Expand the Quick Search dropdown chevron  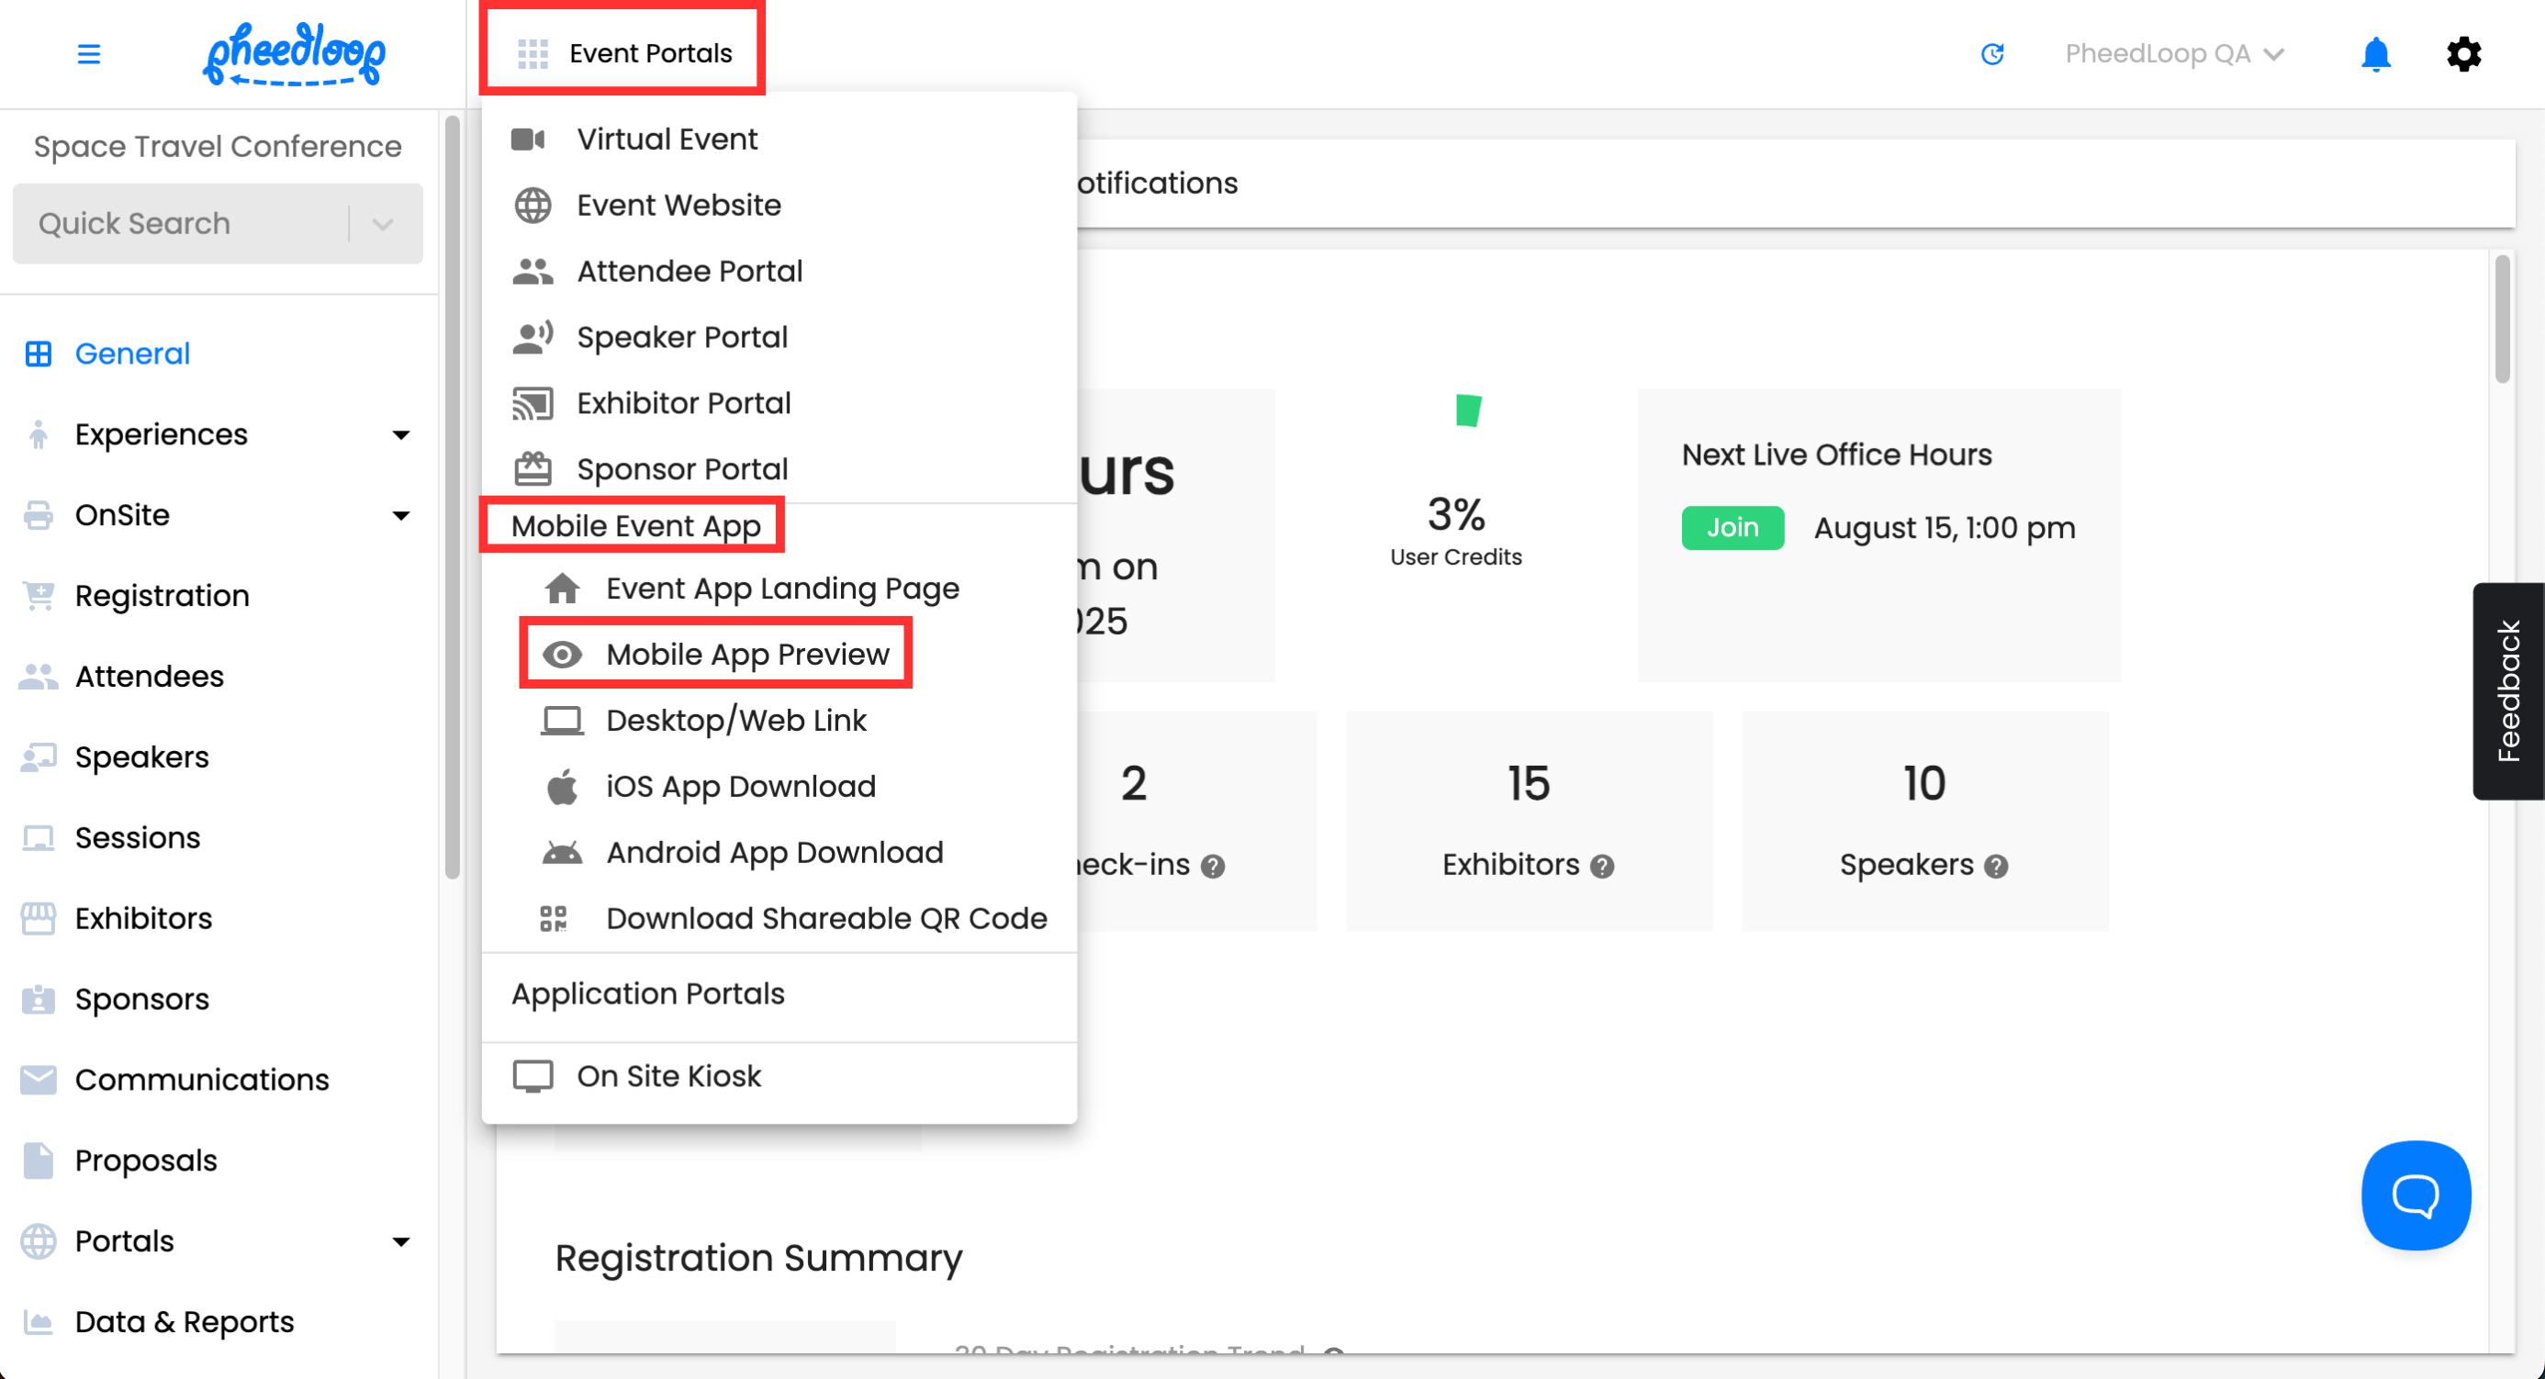click(382, 223)
